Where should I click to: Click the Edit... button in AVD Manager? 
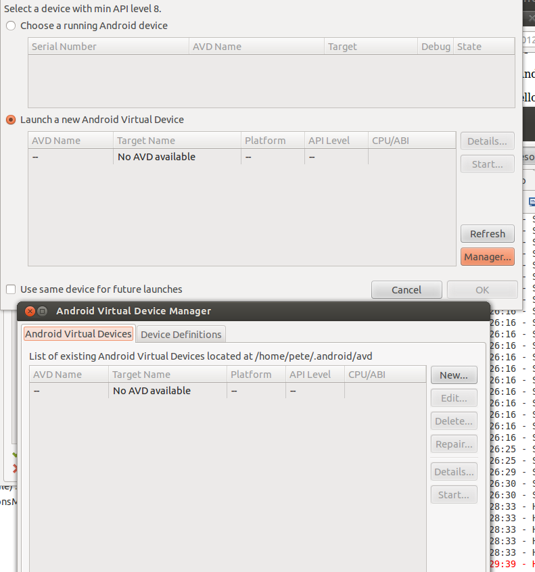(453, 398)
